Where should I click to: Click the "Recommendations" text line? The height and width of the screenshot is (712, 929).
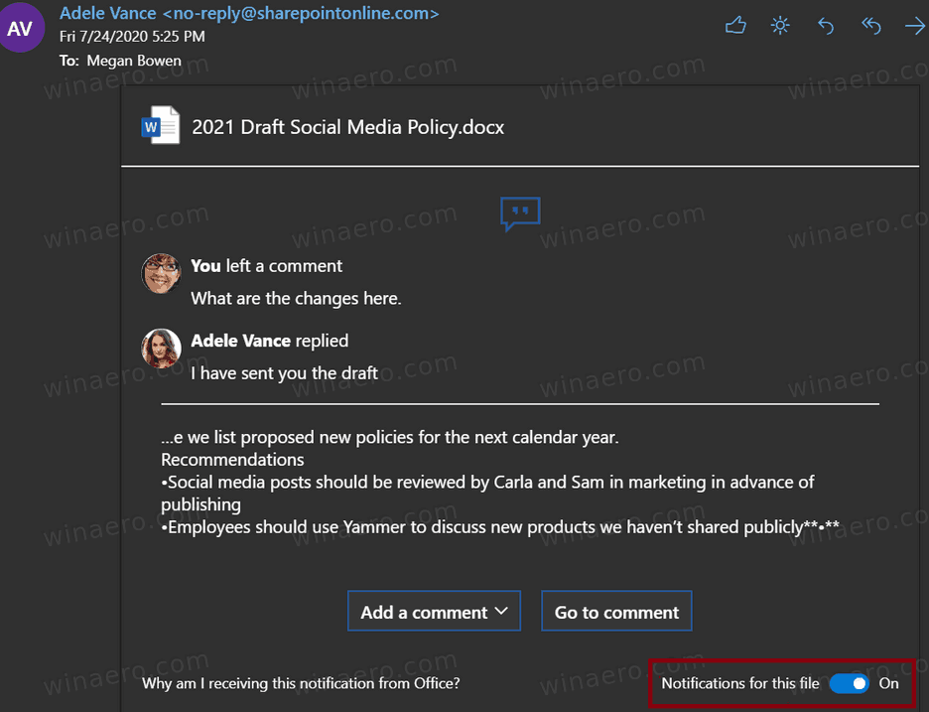pyautogui.click(x=232, y=460)
